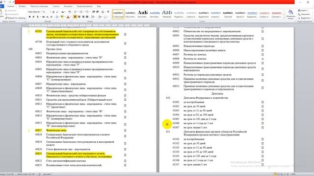Switch to the Разметка страницы tab
The image size is (314, 176).
coord(39,6)
